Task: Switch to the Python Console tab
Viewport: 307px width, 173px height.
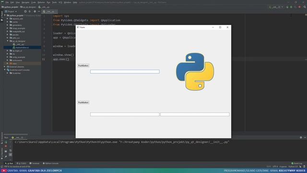Action: point(51,163)
